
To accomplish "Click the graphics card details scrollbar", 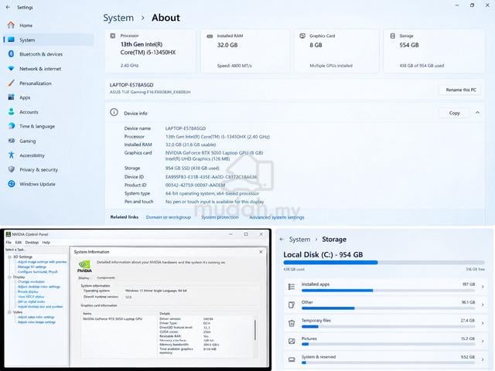I will 255,330.
